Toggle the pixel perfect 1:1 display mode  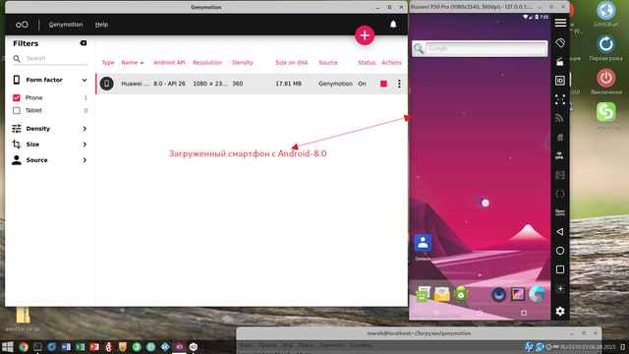coord(560,99)
